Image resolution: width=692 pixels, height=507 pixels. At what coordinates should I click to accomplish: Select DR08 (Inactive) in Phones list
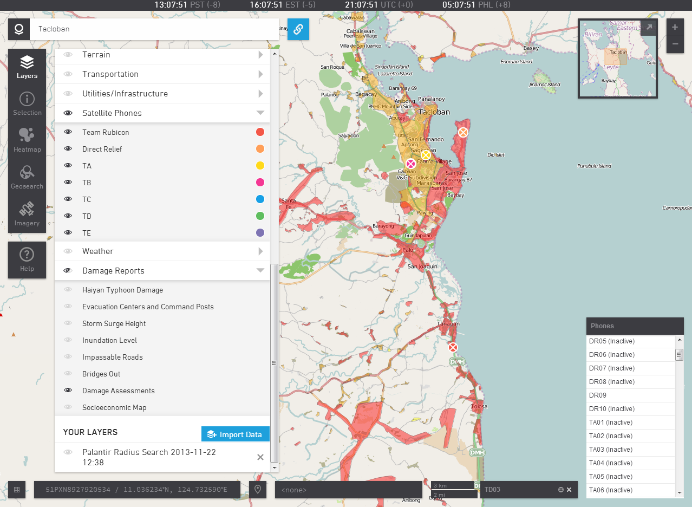coord(631,382)
